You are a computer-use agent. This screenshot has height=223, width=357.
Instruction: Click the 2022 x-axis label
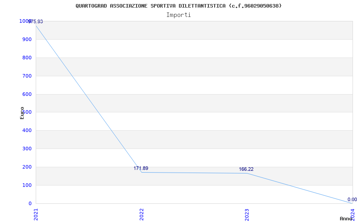pyautogui.click(x=141, y=215)
